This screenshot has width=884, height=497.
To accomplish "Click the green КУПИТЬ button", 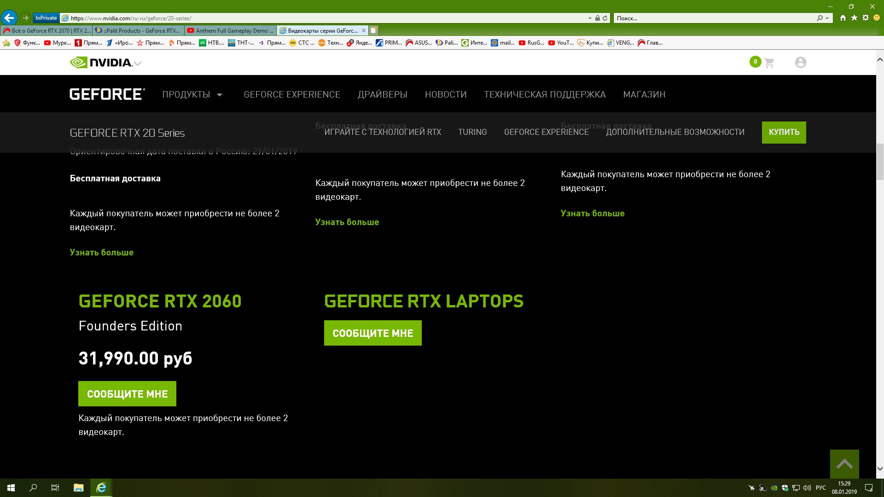I will click(x=784, y=133).
